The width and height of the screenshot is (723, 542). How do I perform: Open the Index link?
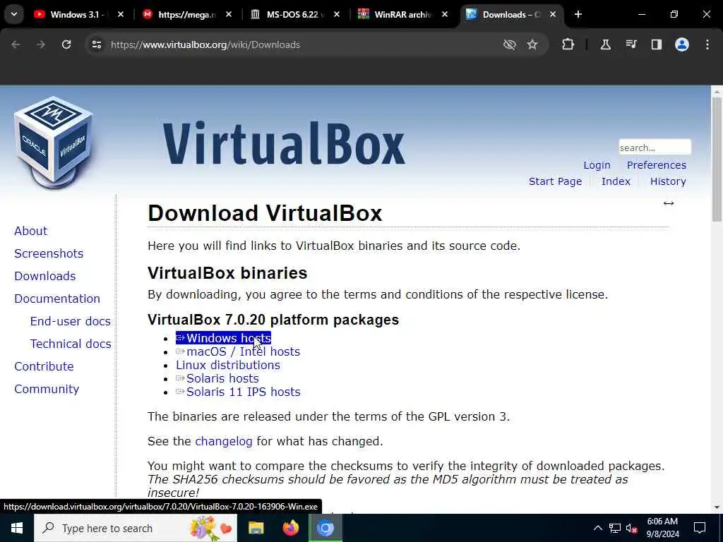(x=616, y=181)
